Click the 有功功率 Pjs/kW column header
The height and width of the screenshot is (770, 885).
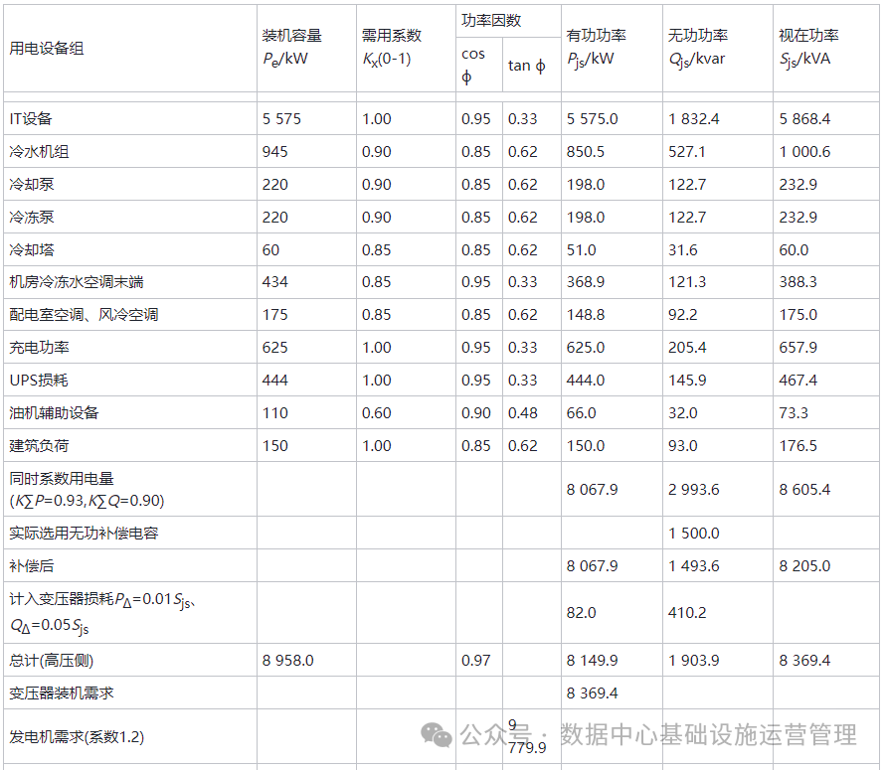click(x=596, y=47)
